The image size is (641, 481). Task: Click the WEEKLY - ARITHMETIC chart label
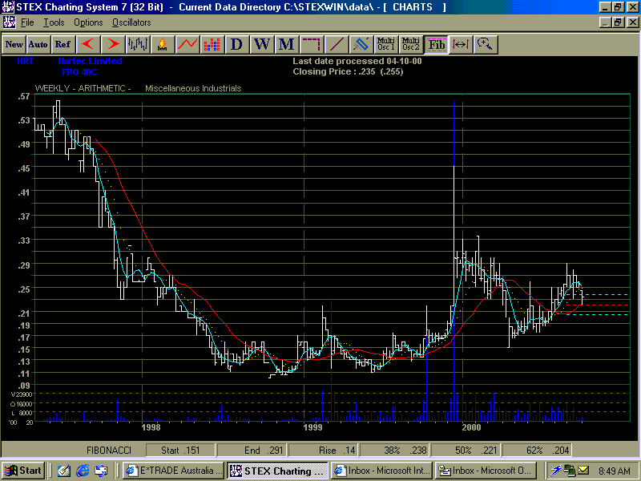click(x=83, y=88)
